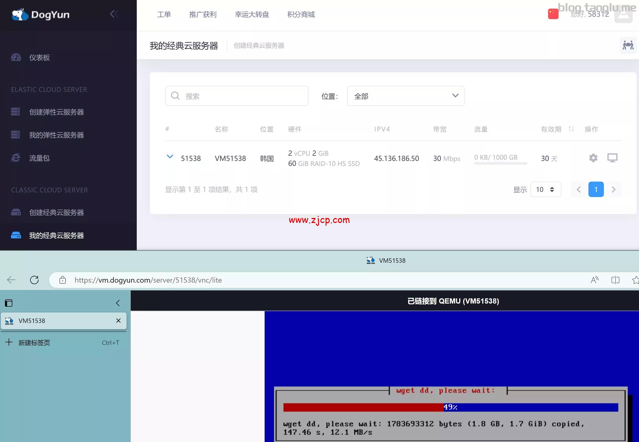
Task: Open 积分商城 in top navigation
Action: [x=301, y=14]
